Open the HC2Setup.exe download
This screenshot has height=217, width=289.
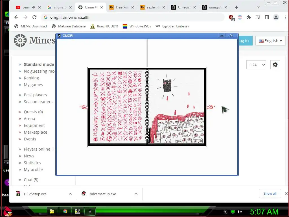click(35, 194)
